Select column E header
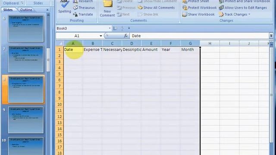The height and width of the screenshot is (155, 276). 151,43
